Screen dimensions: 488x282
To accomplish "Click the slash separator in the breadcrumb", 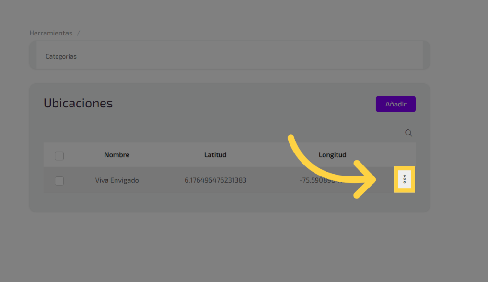I will pyautogui.click(x=78, y=33).
